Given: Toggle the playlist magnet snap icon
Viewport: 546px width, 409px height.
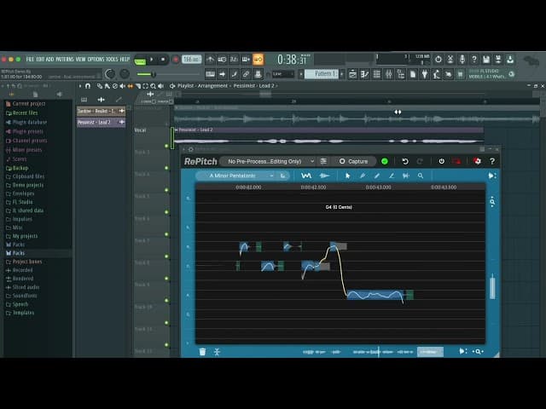Looking at the screenshot, I should [x=88, y=86].
